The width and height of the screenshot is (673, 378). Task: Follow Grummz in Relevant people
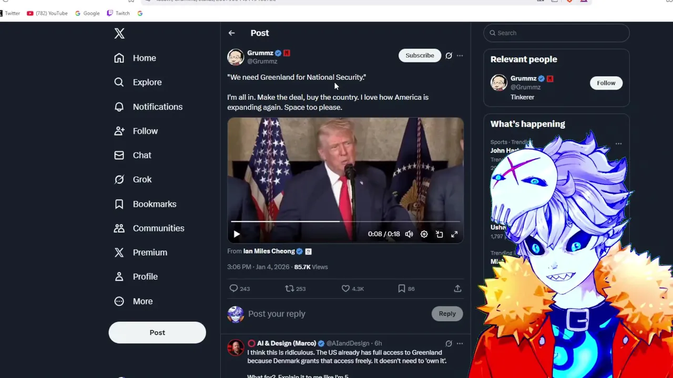coord(606,83)
